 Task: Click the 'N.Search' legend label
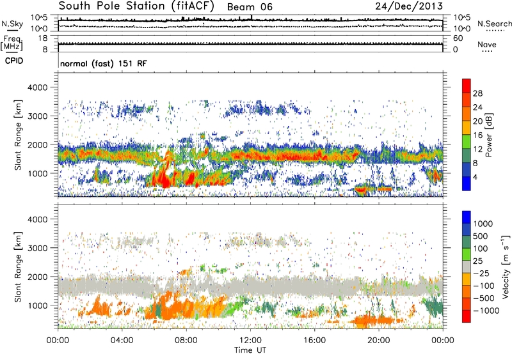pyautogui.click(x=494, y=24)
